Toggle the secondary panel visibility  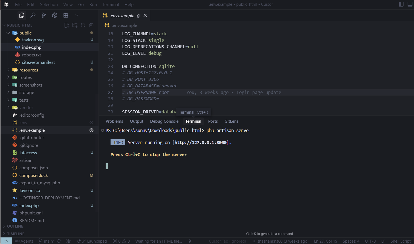[x=410, y=4]
